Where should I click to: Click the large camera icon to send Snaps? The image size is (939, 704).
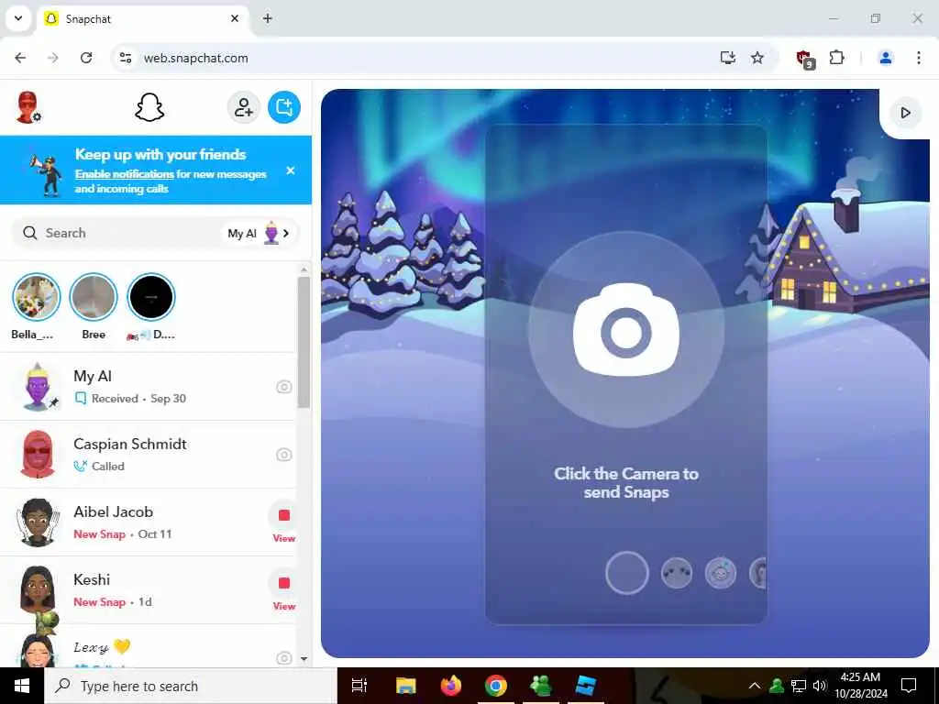click(x=625, y=330)
